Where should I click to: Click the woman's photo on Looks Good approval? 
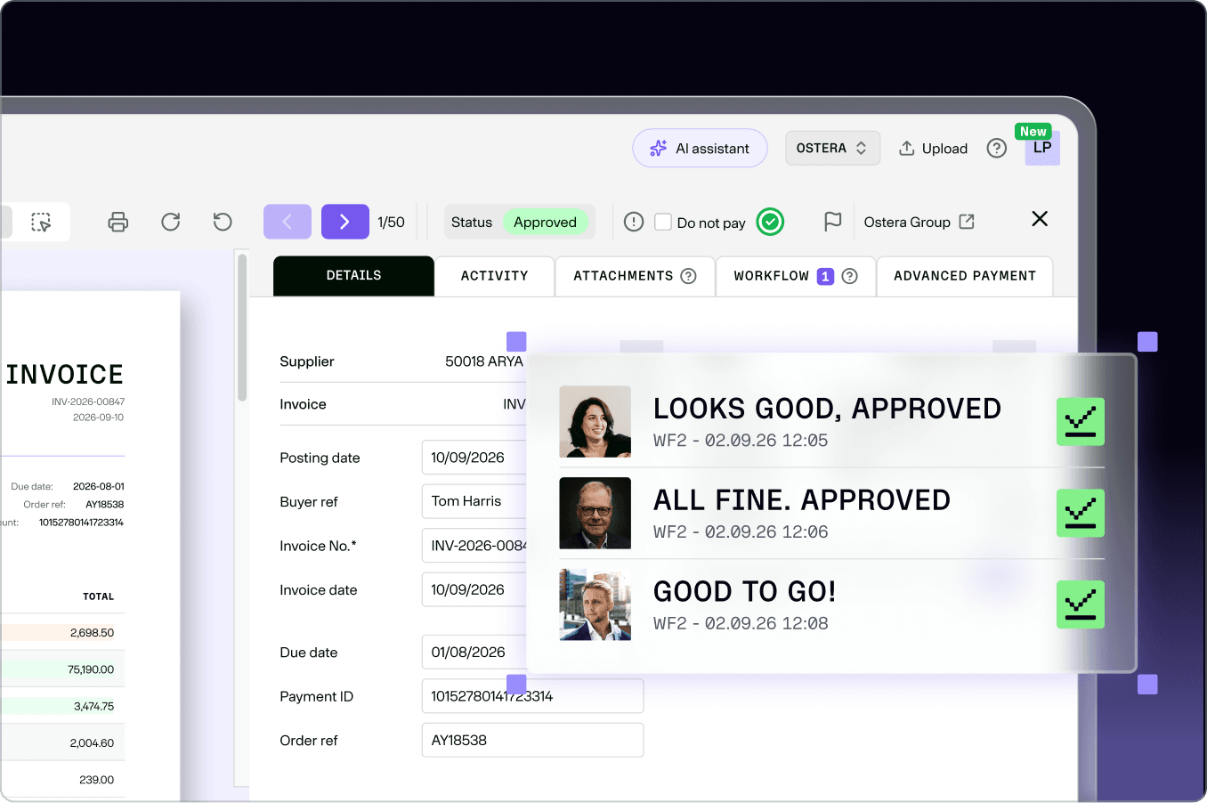click(x=595, y=421)
